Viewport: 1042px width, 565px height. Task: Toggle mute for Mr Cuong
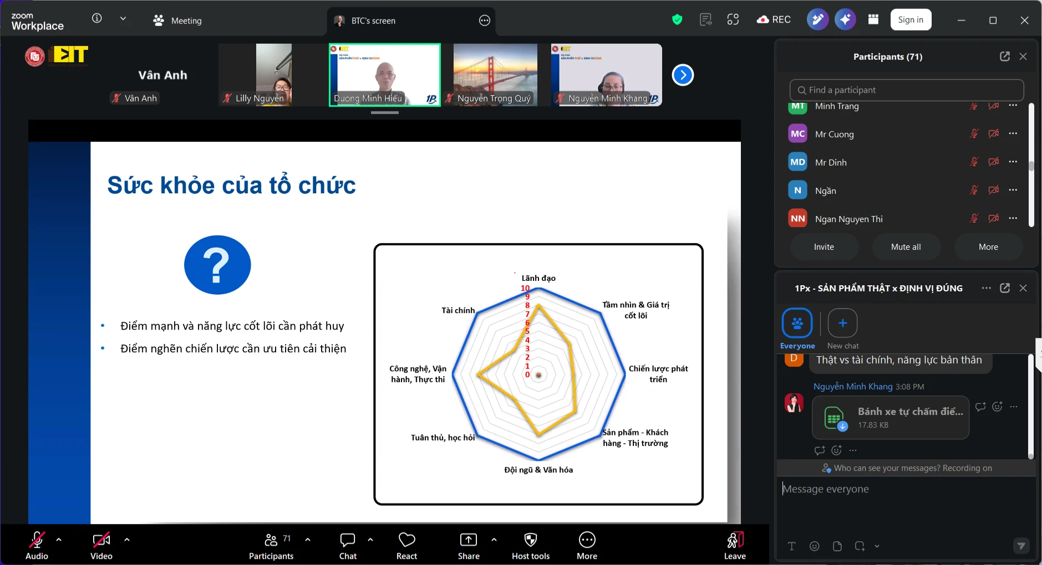974,133
